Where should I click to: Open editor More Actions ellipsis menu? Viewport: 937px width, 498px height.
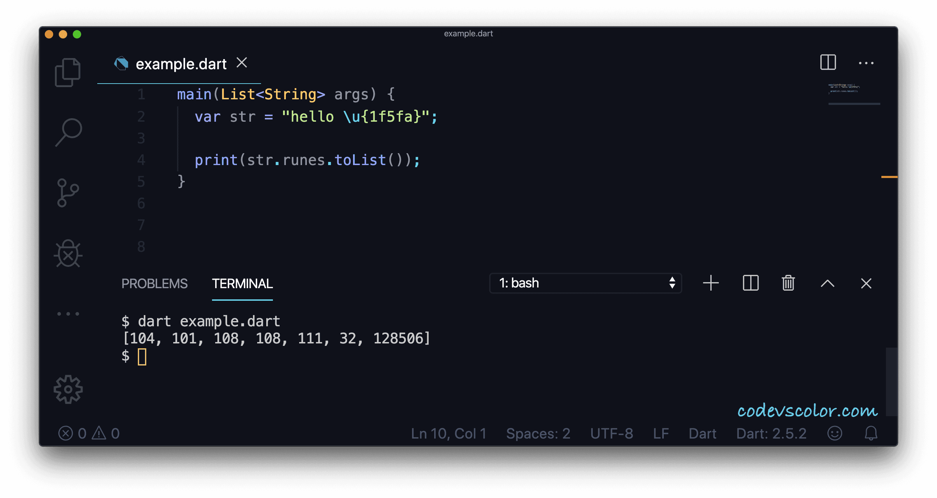coord(866,63)
